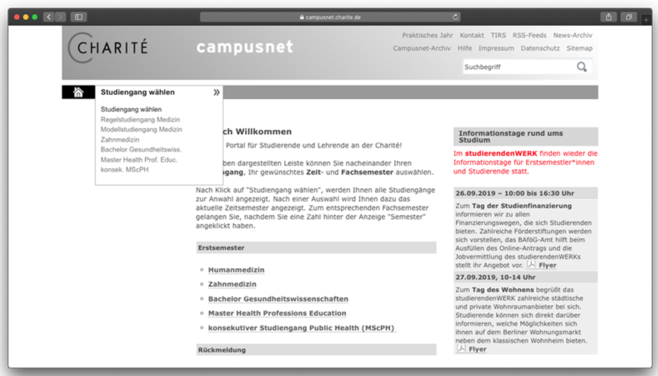
Task: Open a new tab with plus button
Action: [646, 19]
